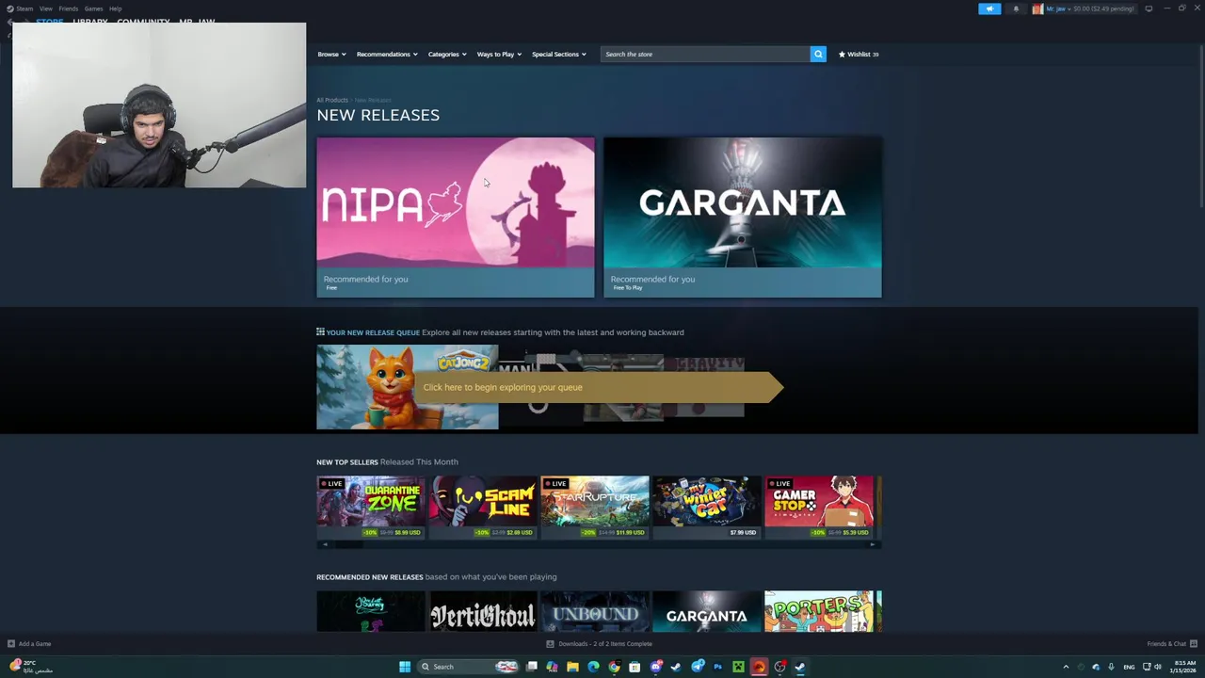The image size is (1205, 678).
Task: Open the NIPA featured game banner
Action: 456,218
